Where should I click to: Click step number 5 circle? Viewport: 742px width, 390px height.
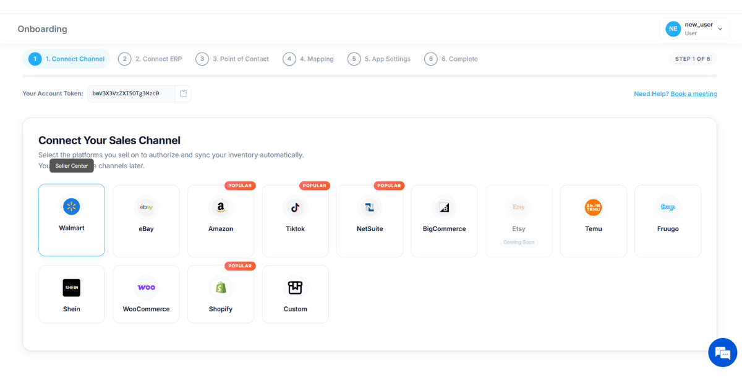pos(354,59)
